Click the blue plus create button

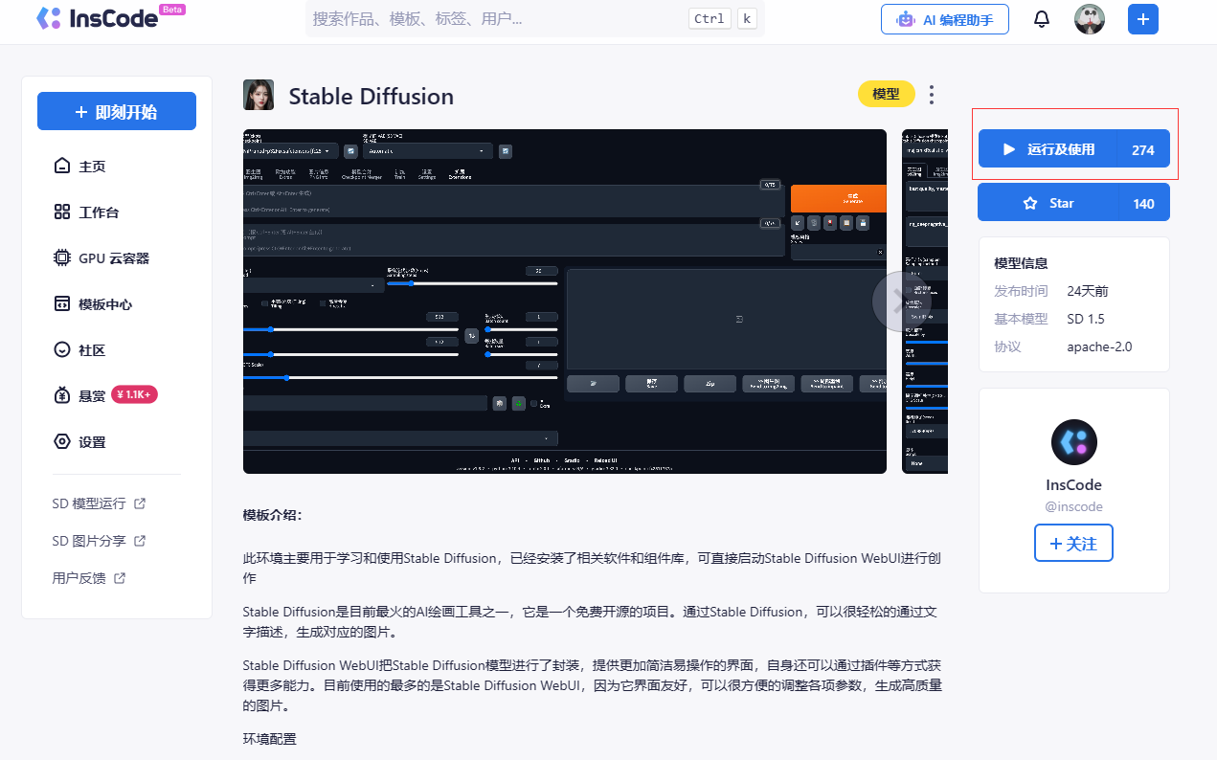1143,19
